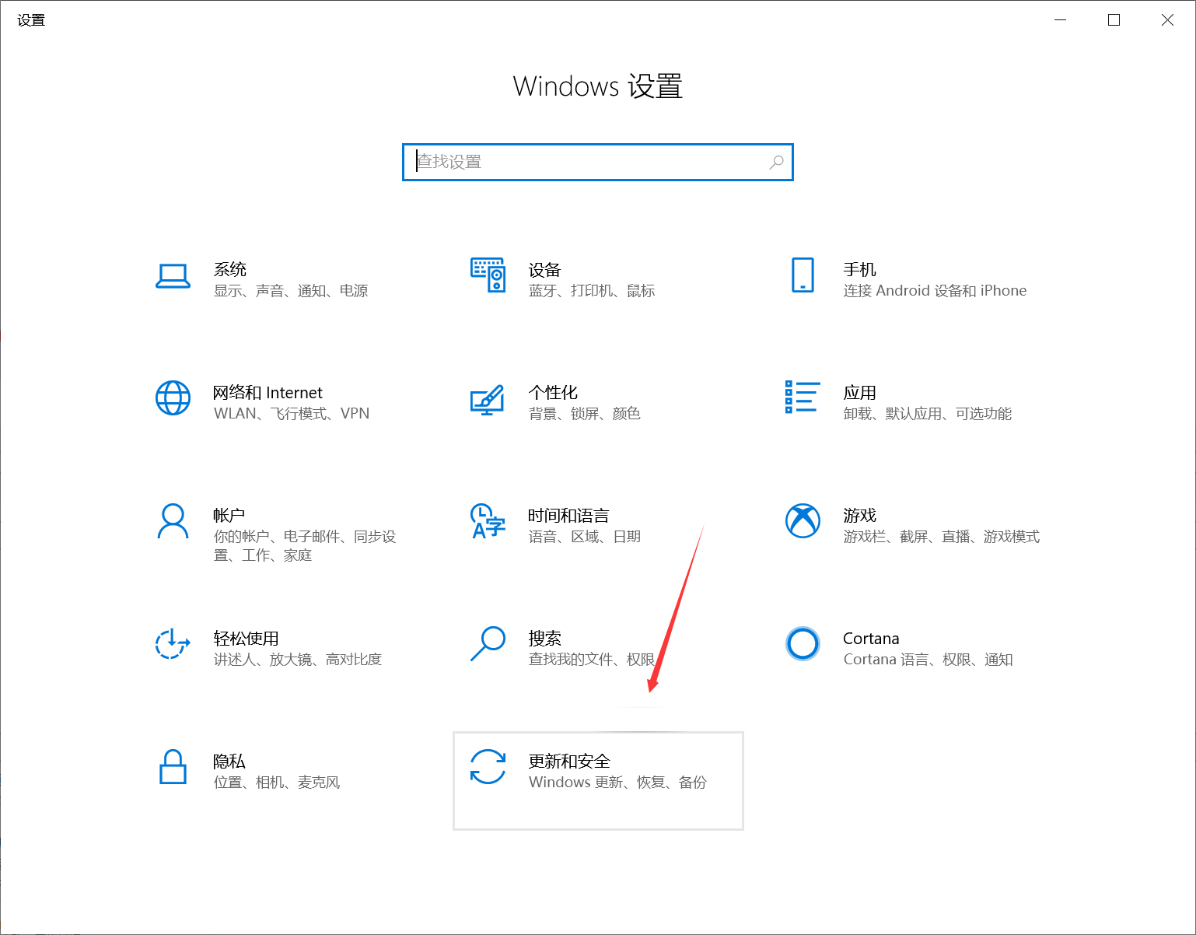Image resolution: width=1196 pixels, height=935 pixels.
Task: Open the 系统 laptop icon
Action: click(173, 276)
